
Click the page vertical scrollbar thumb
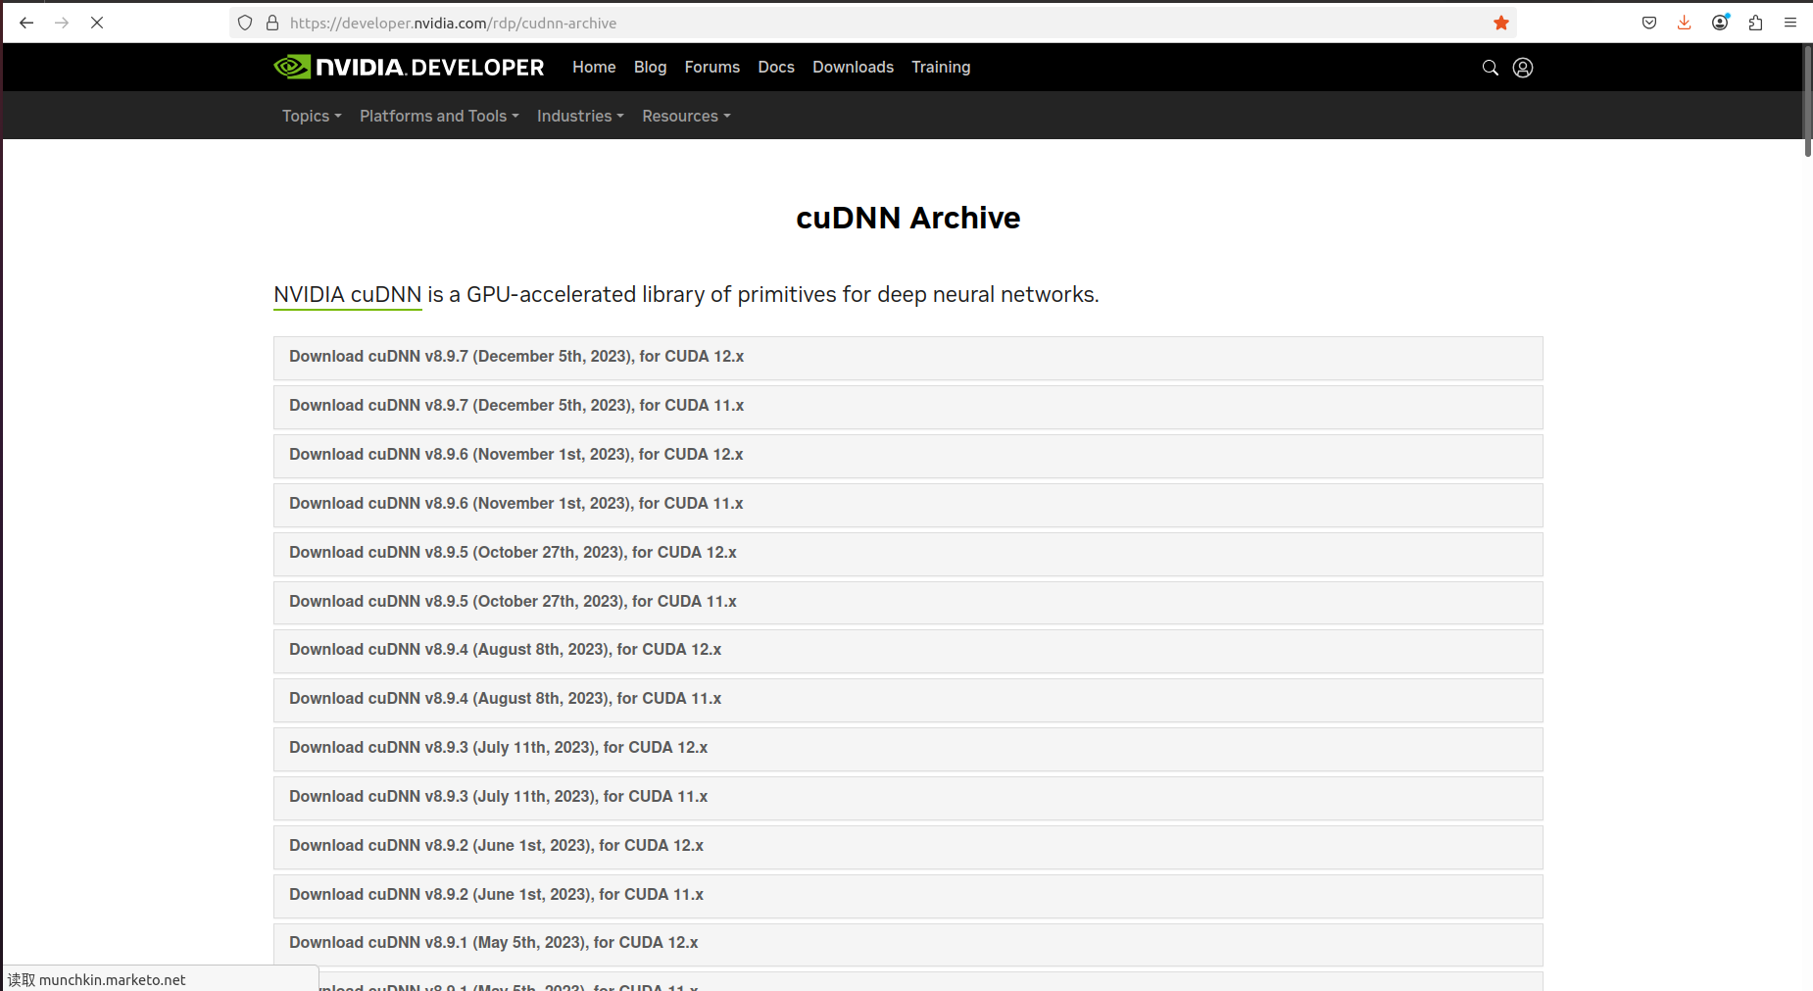pyautogui.click(x=1807, y=100)
